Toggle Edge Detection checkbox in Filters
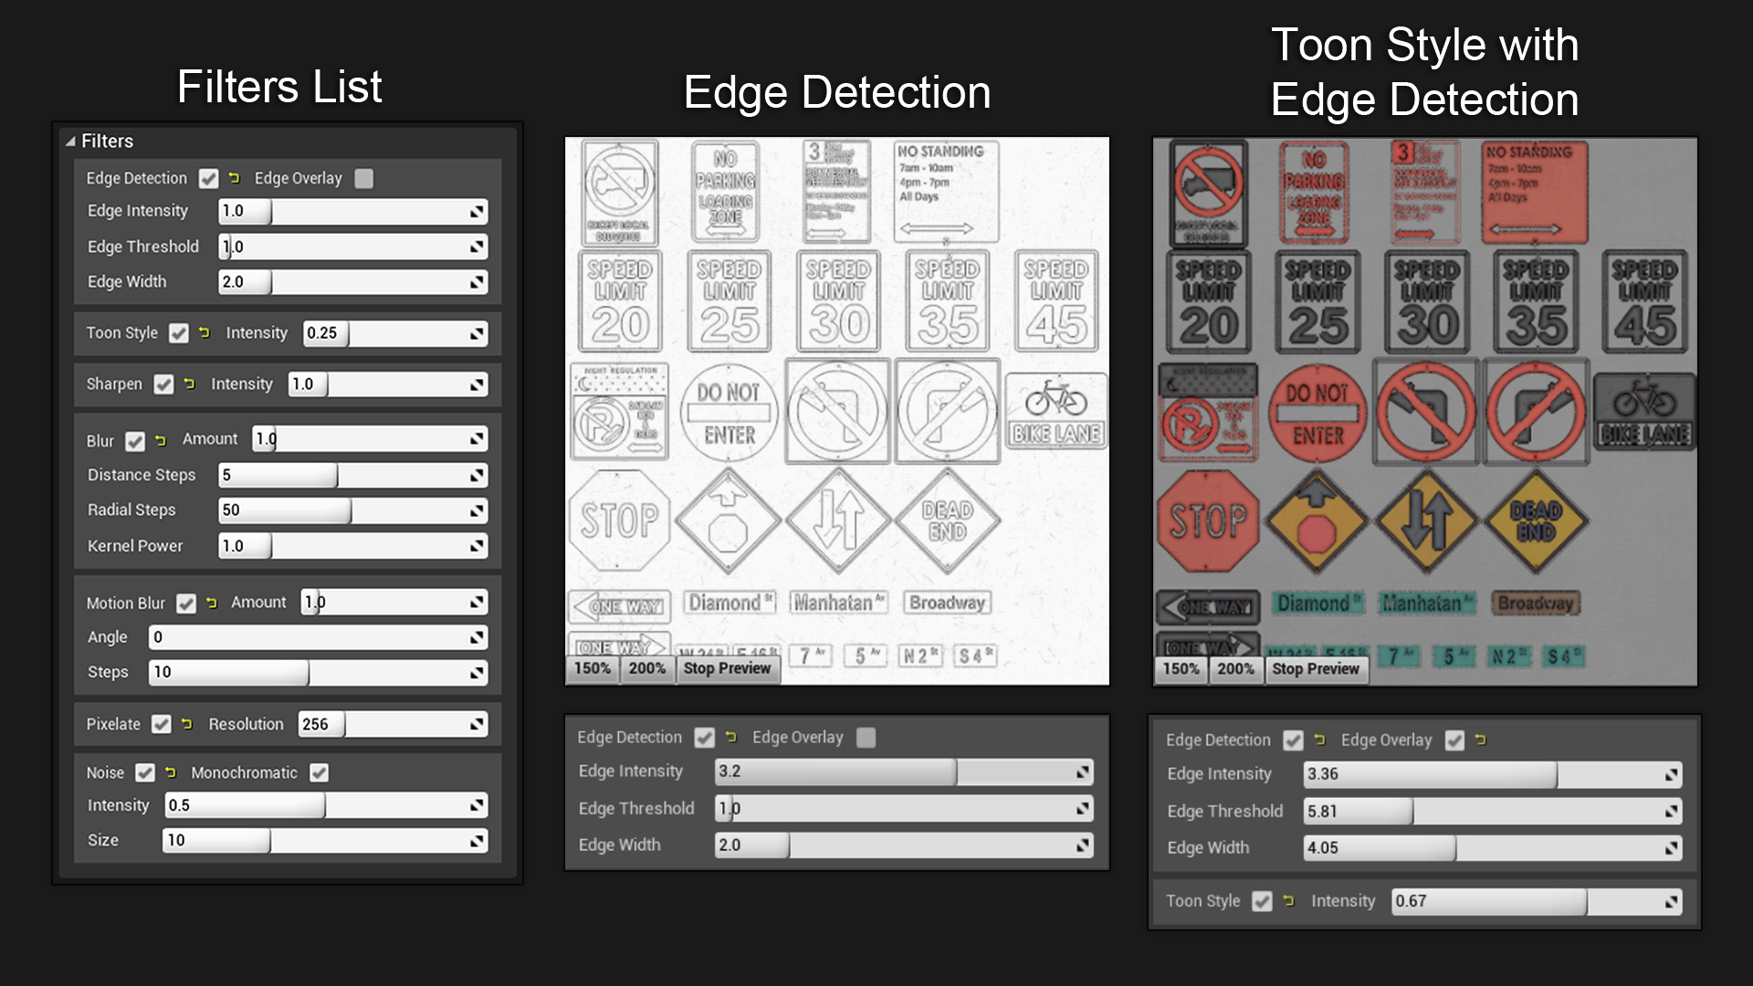1753x986 pixels. [x=205, y=178]
